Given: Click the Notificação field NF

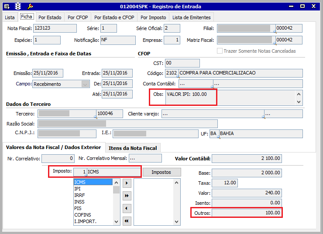Looking at the screenshot, I should click(118, 40).
